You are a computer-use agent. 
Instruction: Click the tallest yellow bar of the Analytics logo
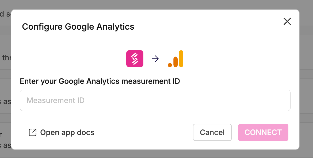coord(181,58)
